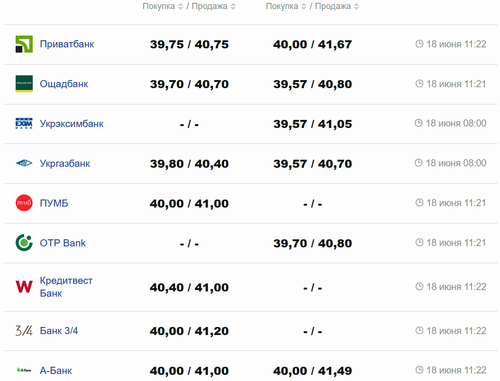Image resolution: width=500 pixels, height=381 pixels.
Task: Click the Укргазбанк logo icon
Action: click(24, 163)
